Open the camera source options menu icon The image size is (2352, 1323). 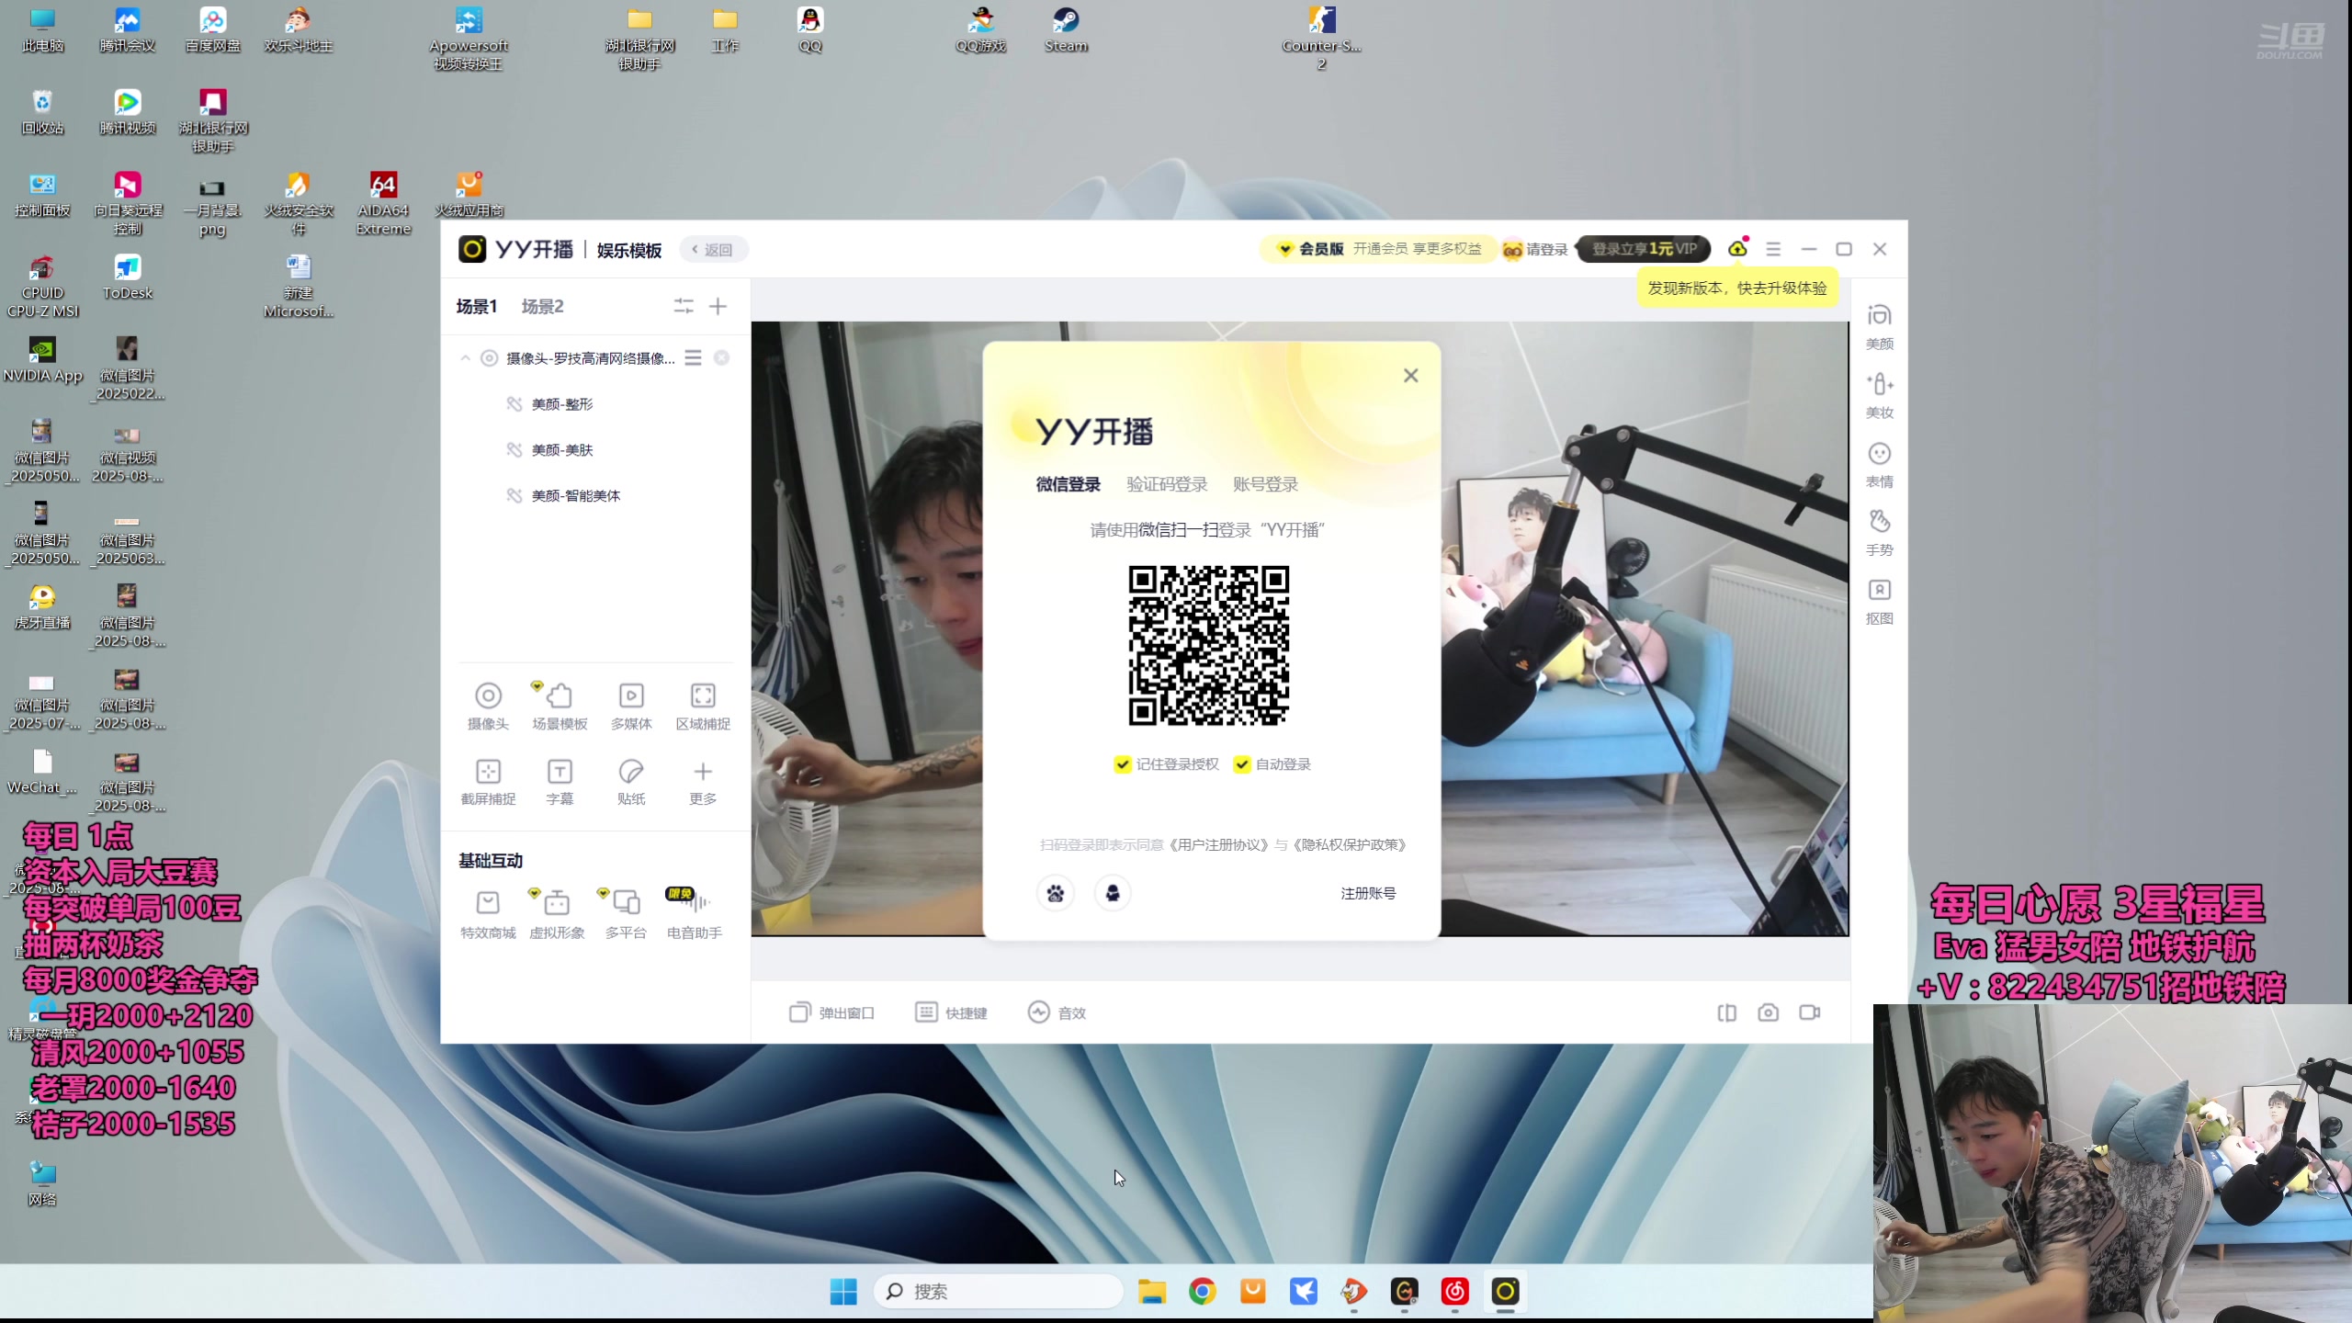pos(694,357)
